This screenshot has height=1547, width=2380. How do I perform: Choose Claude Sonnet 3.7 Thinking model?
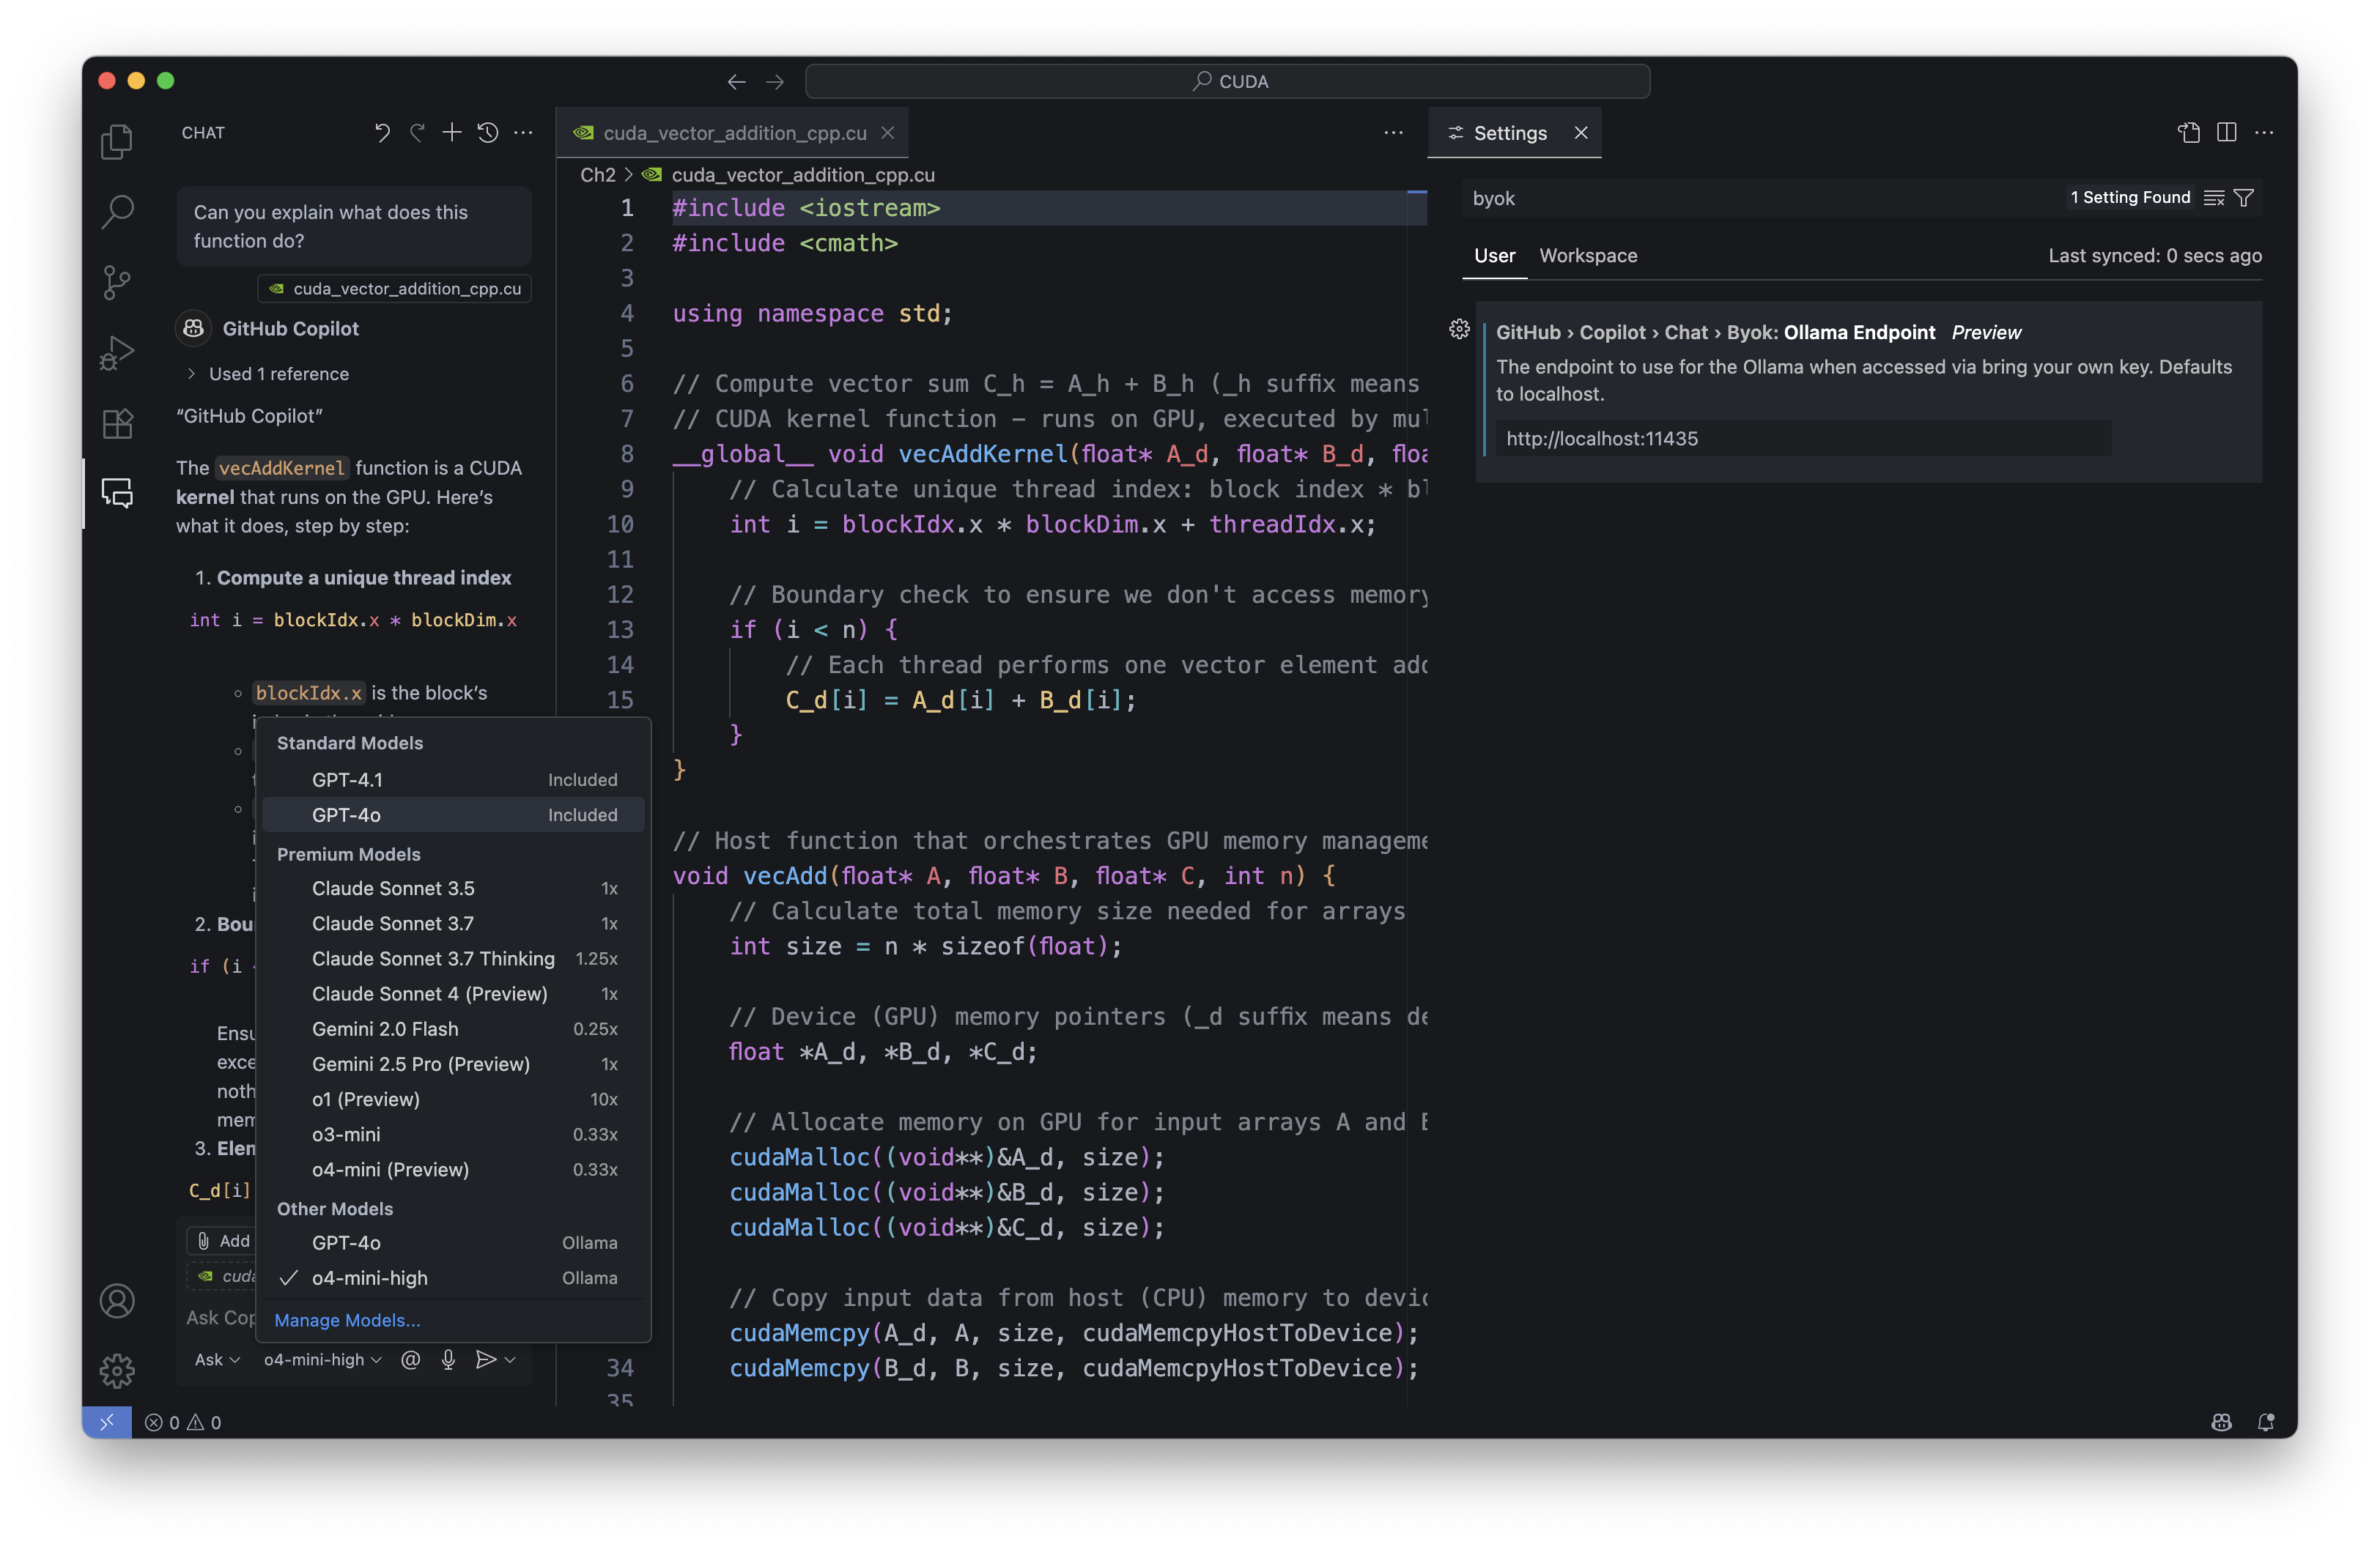tap(453, 958)
